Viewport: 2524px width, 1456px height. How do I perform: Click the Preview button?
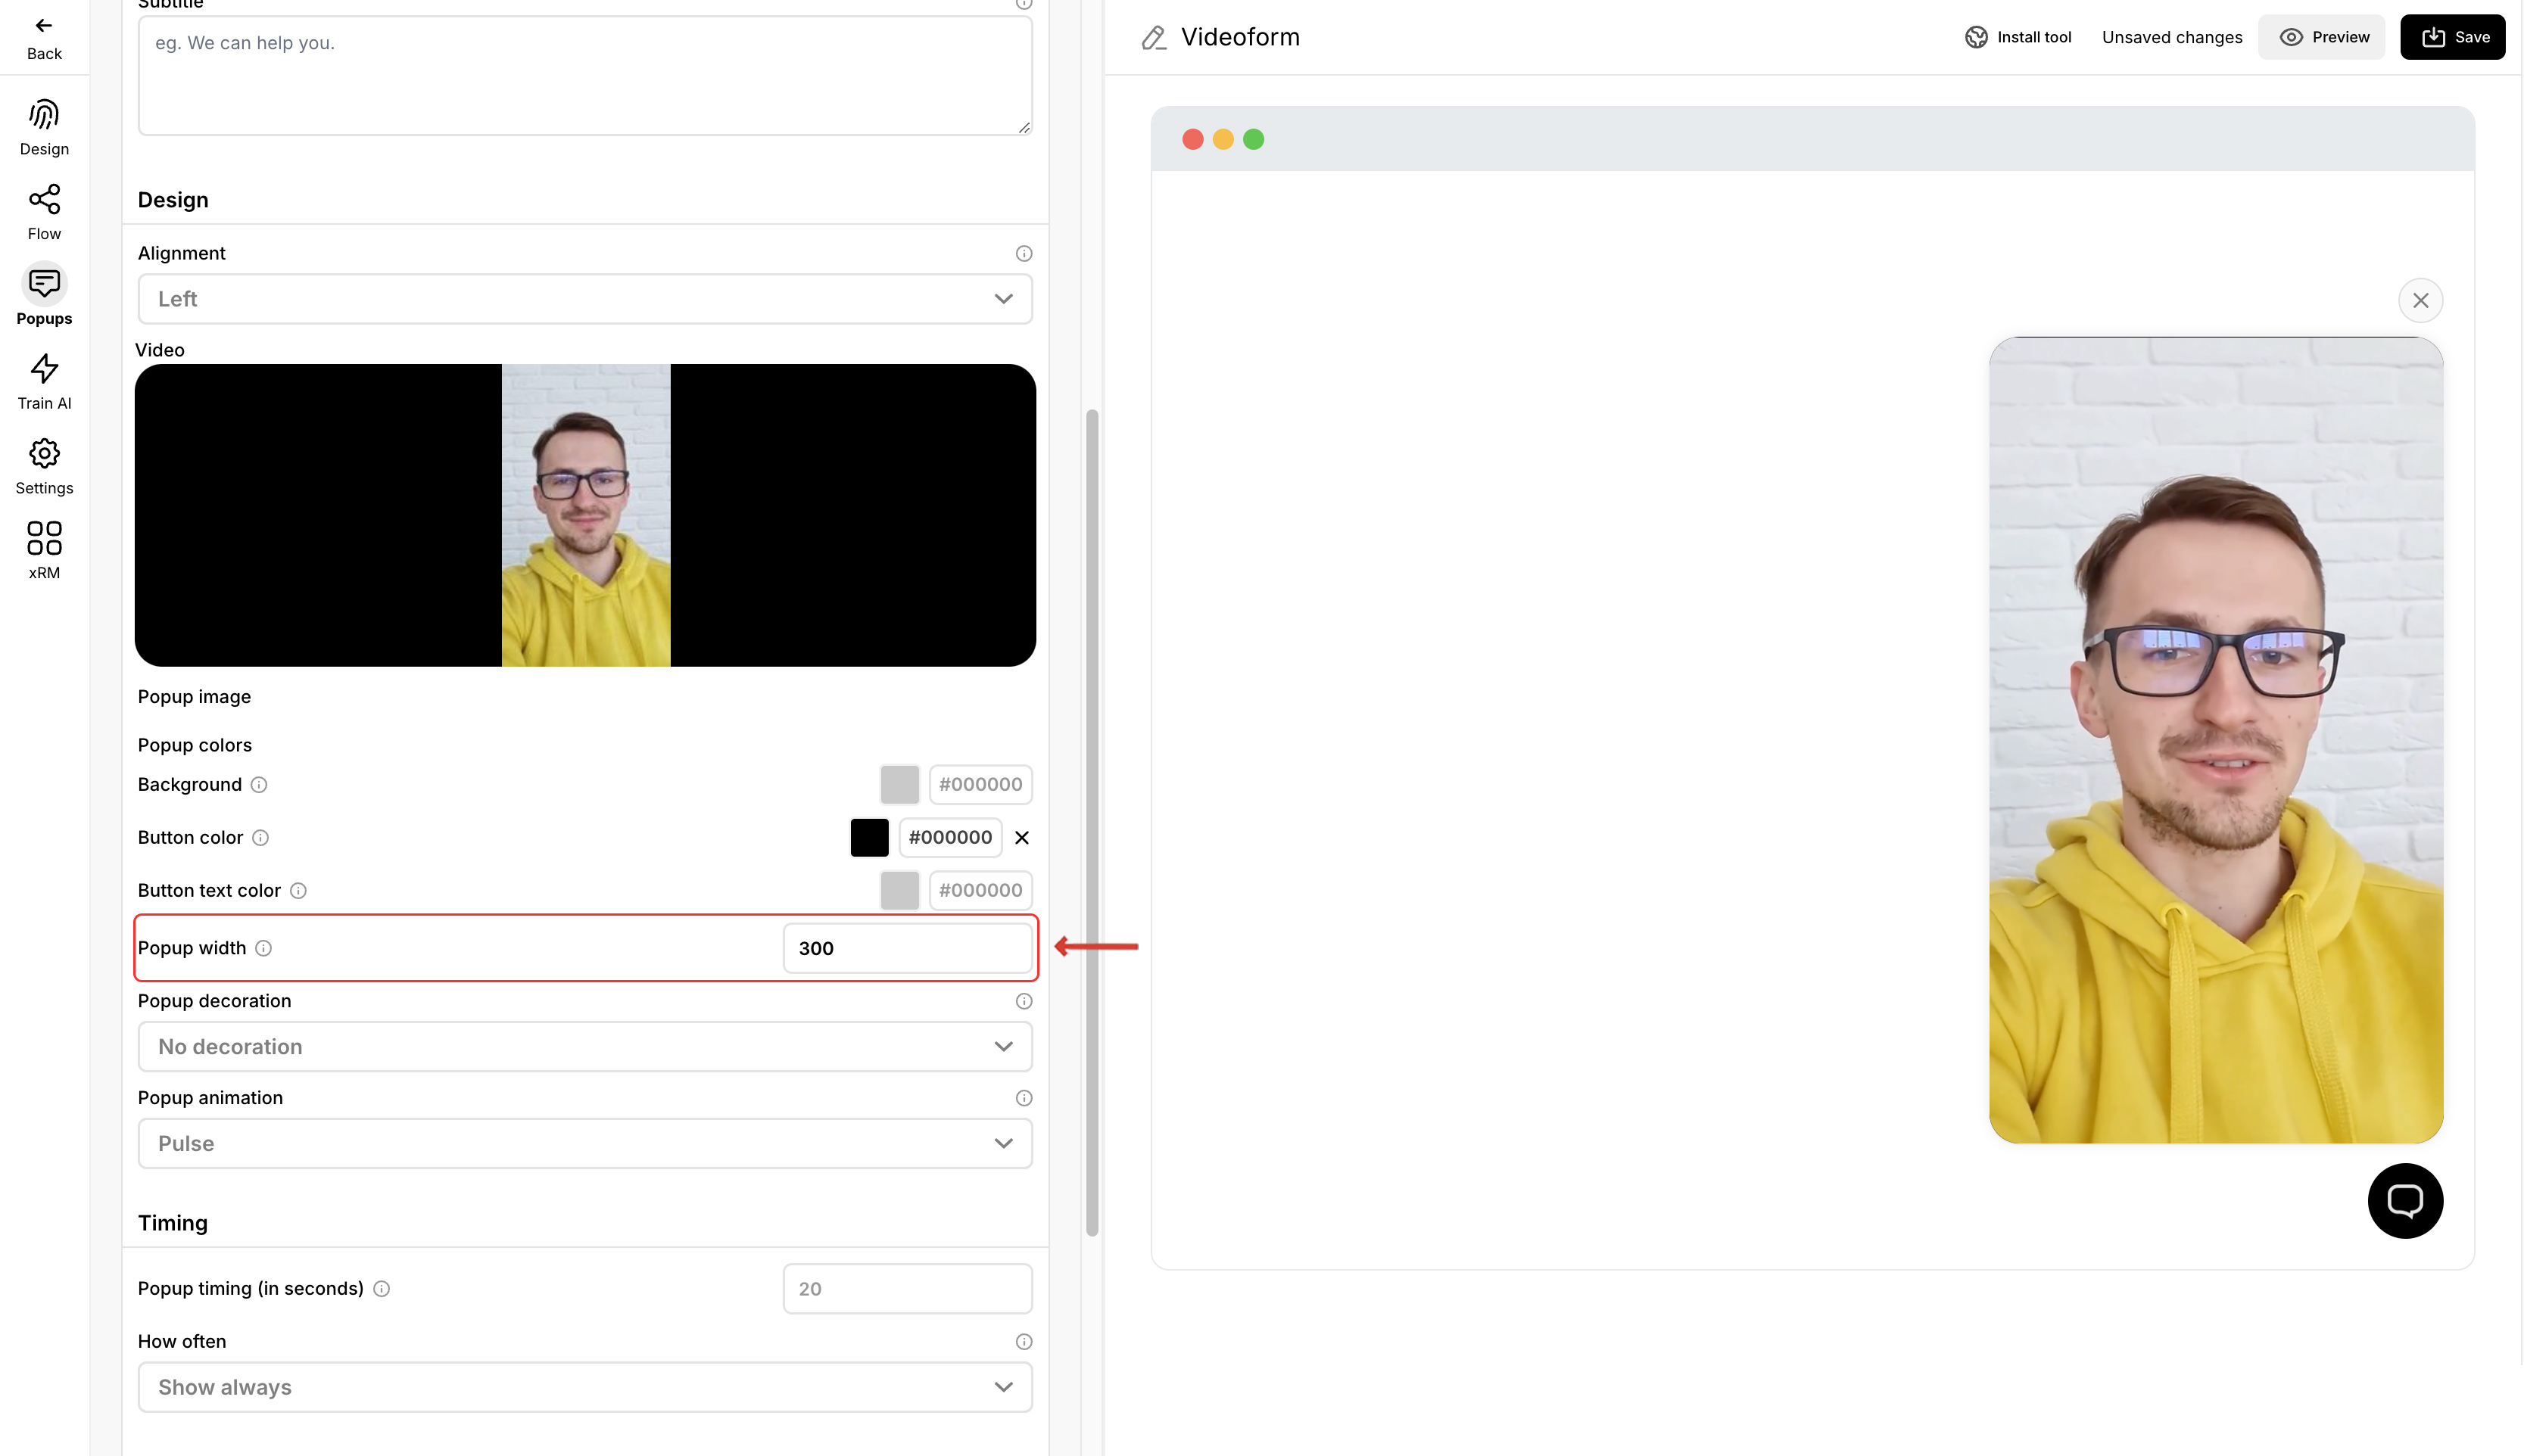(x=2323, y=37)
